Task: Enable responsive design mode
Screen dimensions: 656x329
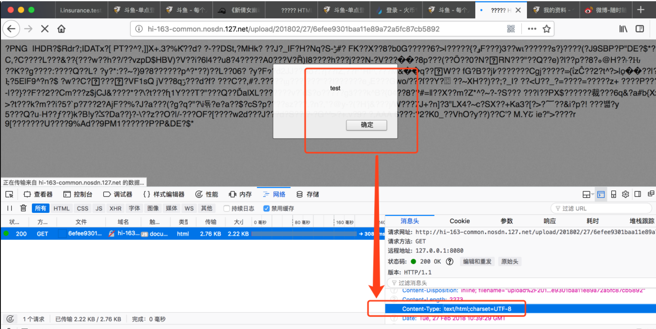Action: [614, 194]
